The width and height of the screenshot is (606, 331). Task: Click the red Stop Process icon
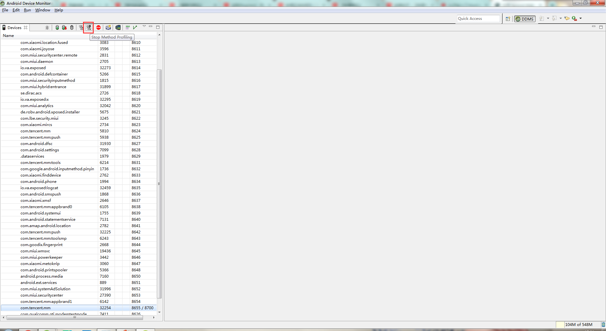pos(98,27)
